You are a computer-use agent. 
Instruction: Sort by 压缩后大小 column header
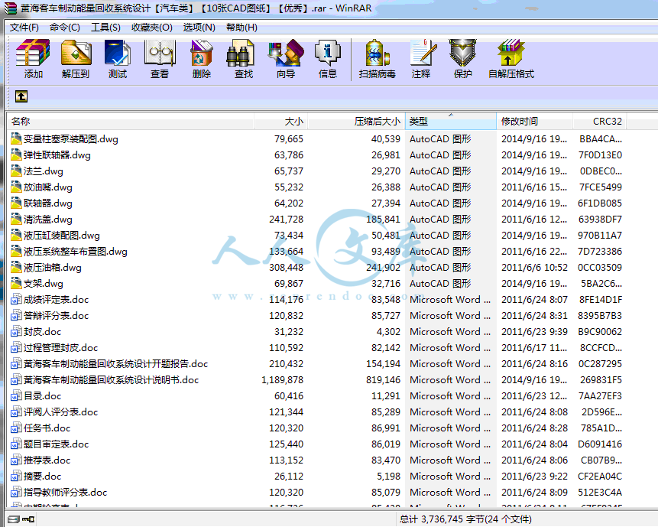point(356,122)
